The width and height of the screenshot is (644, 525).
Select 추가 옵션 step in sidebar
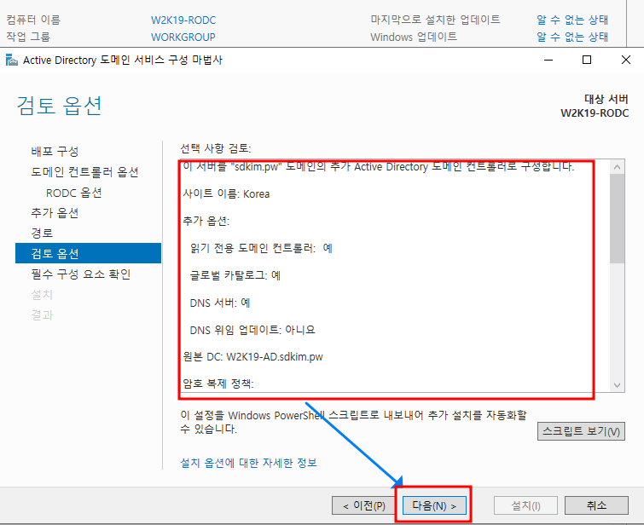click(x=55, y=212)
